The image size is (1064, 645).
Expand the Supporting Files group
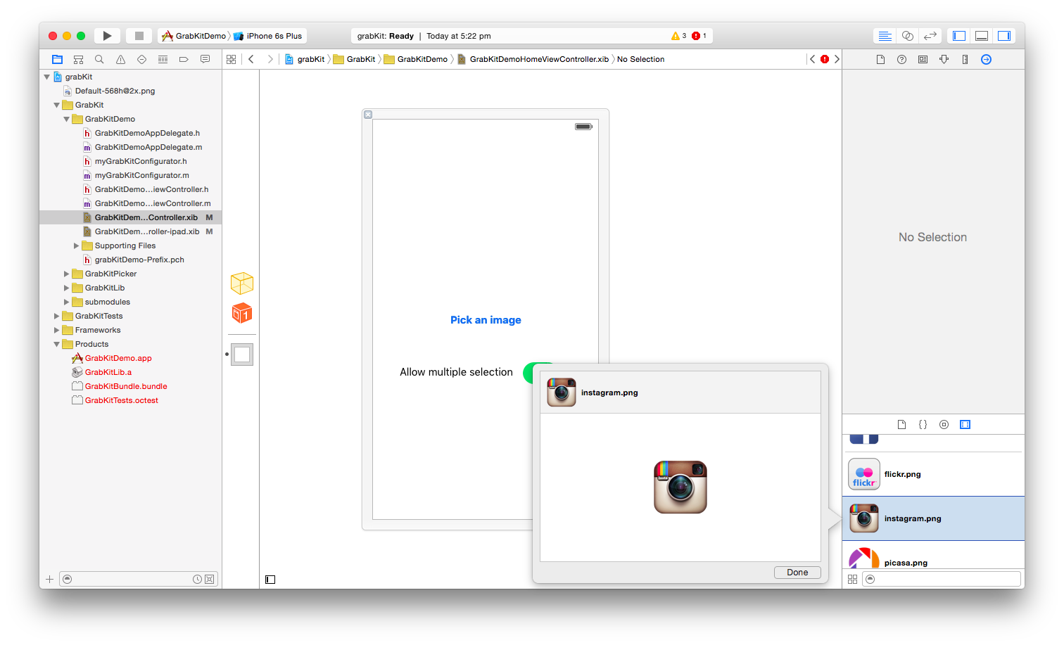pos(77,245)
